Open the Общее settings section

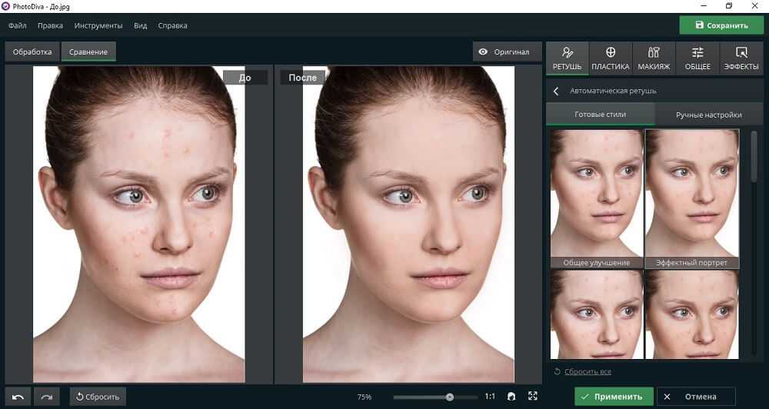pyautogui.click(x=697, y=59)
